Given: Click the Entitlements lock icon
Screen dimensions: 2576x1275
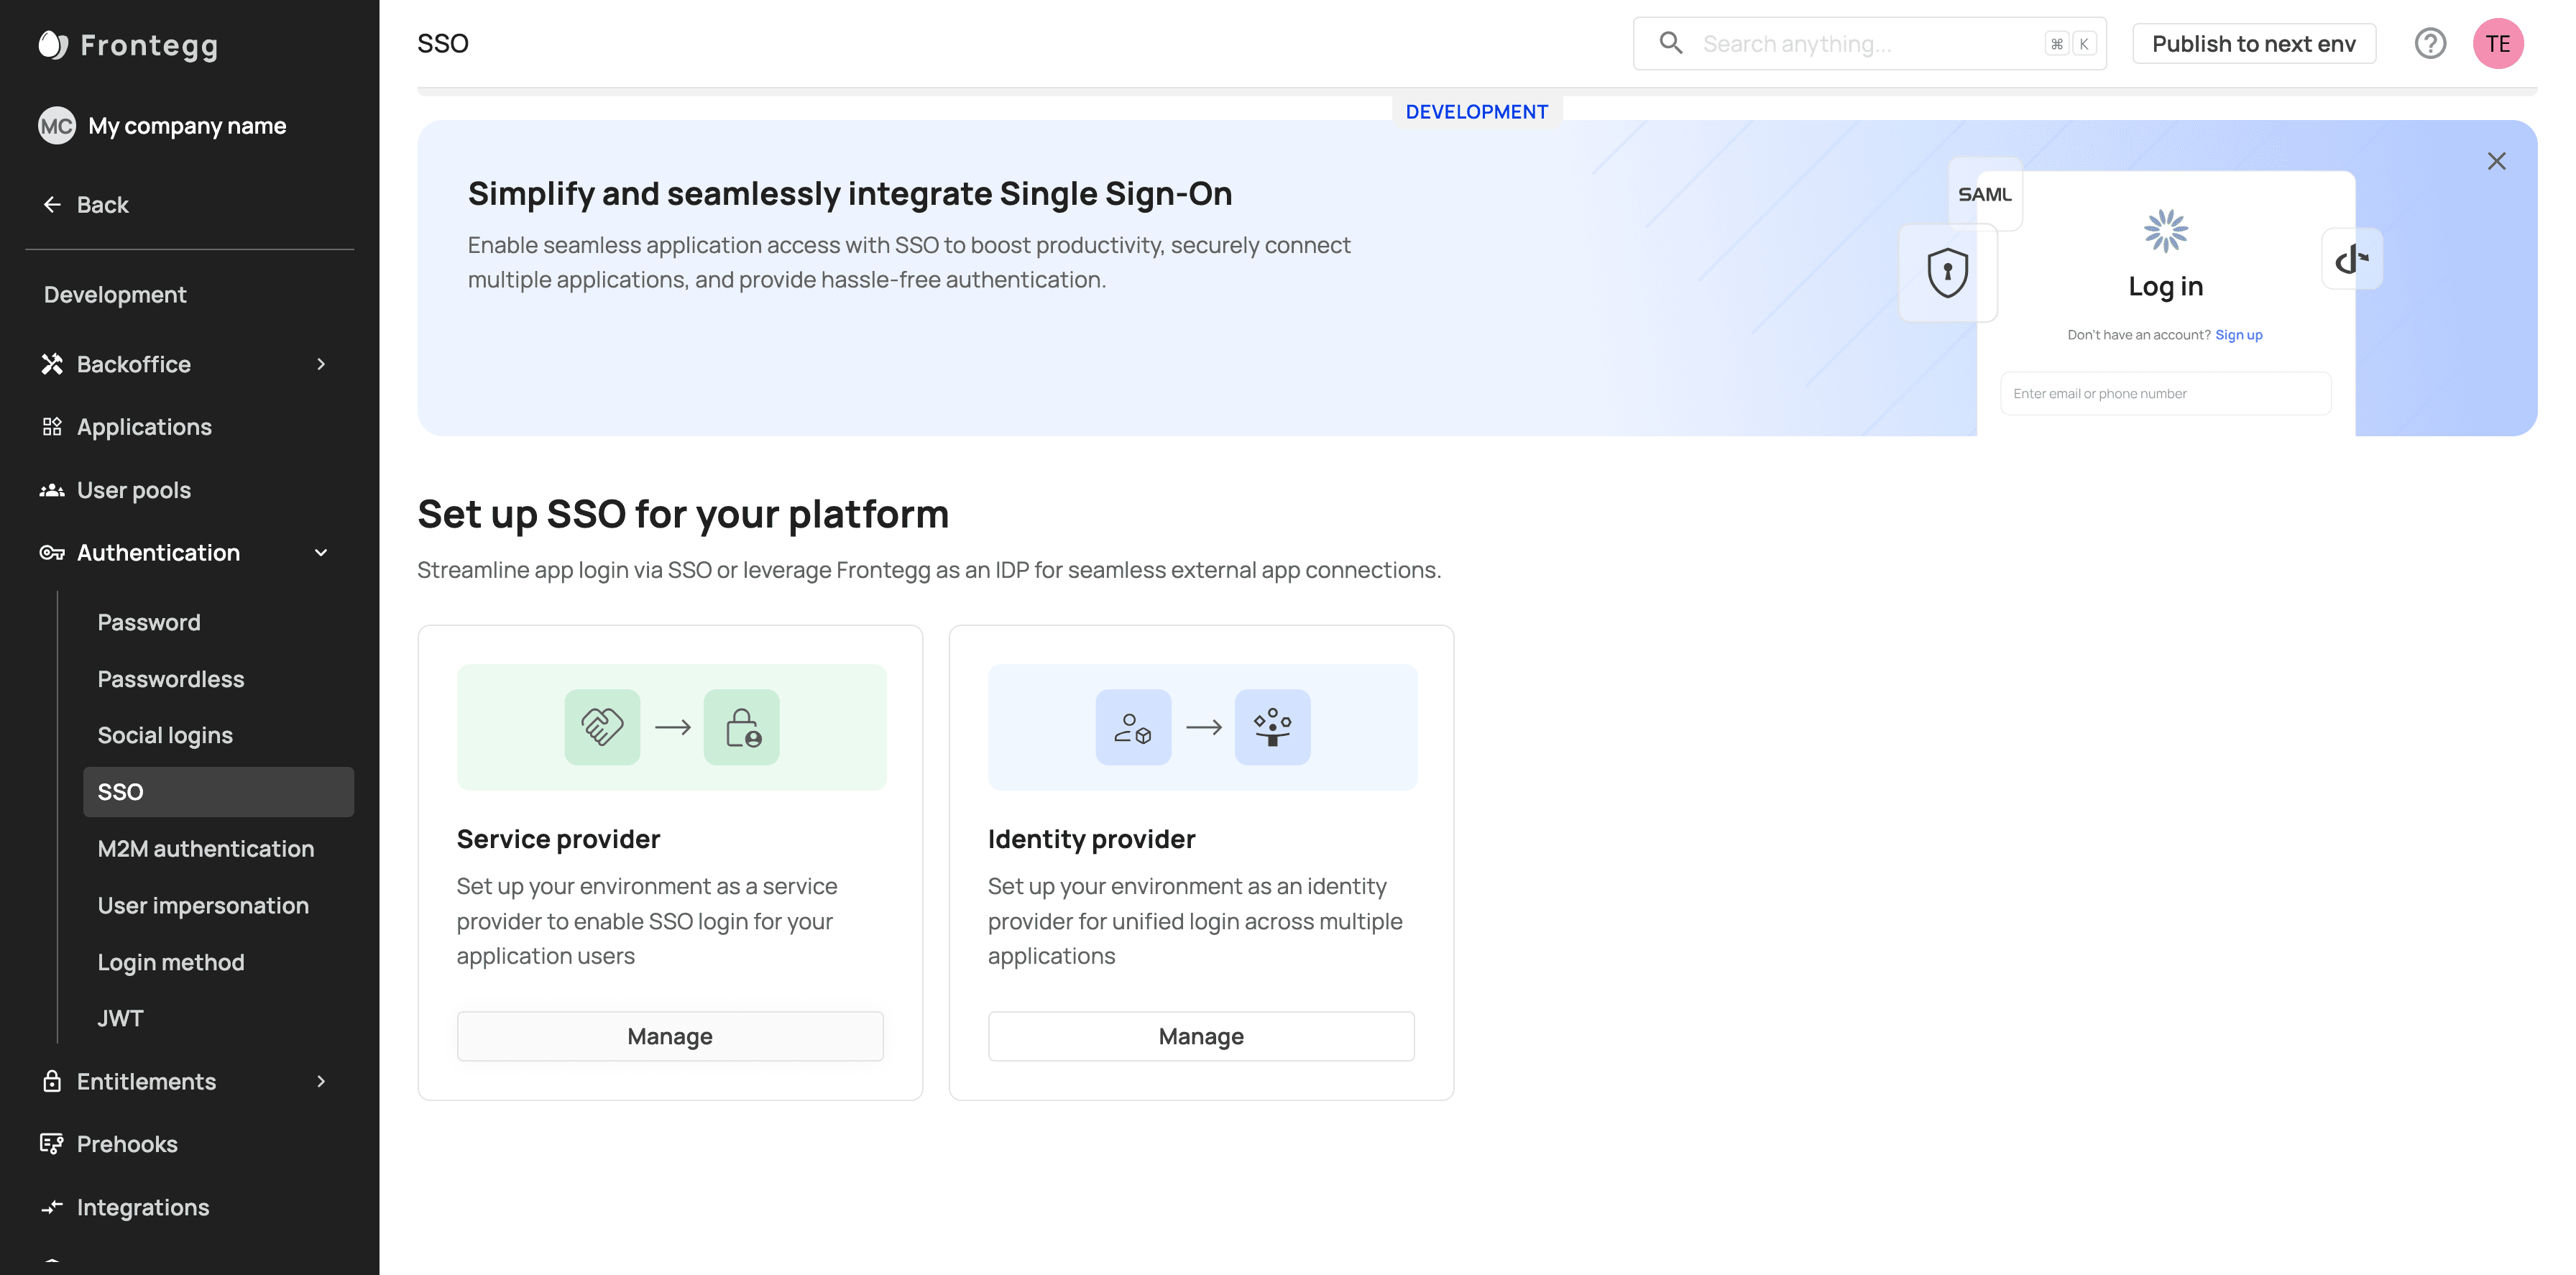Looking at the screenshot, I should pyautogui.click(x=52, y=1081).
